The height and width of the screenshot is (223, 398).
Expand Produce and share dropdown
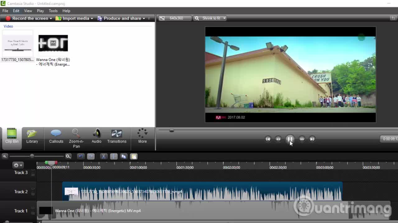pyautogui.click(x=144, y=19)
